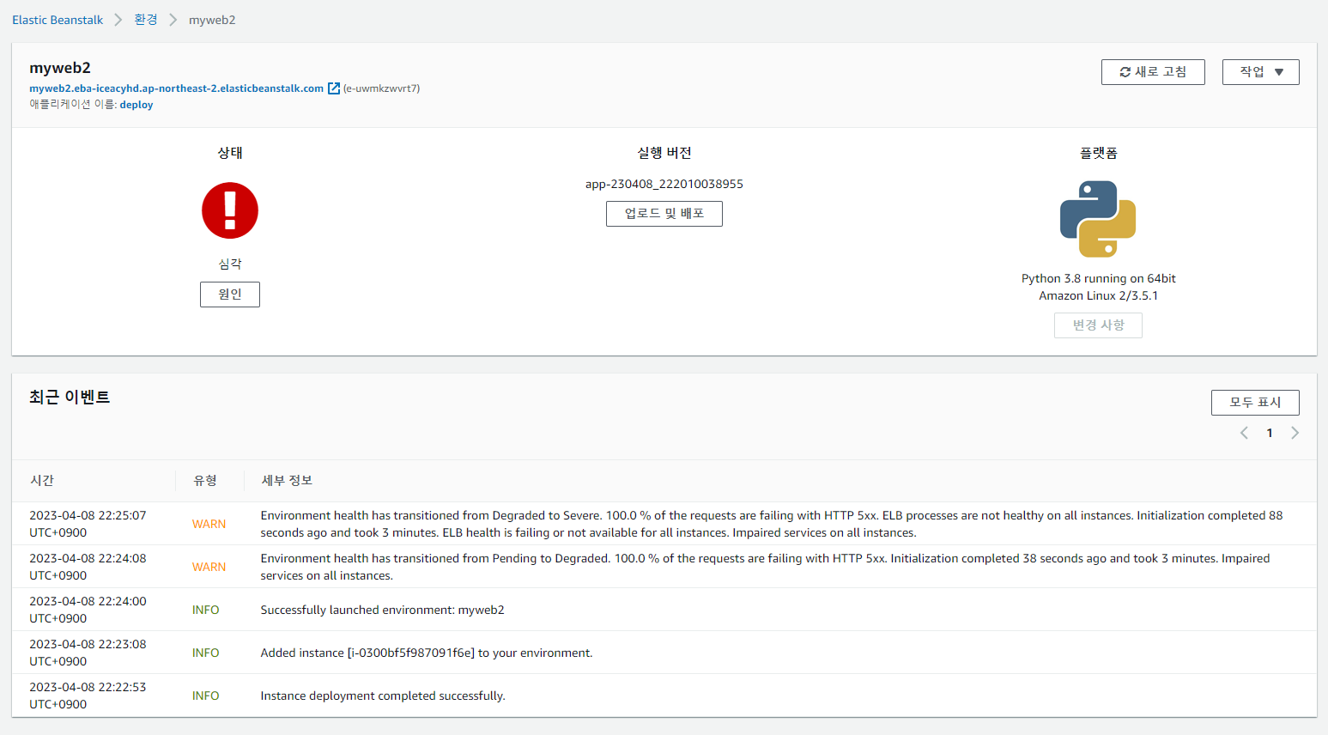
Task: Click the 모두 표시 show all button
Action: pos(1255,403)
